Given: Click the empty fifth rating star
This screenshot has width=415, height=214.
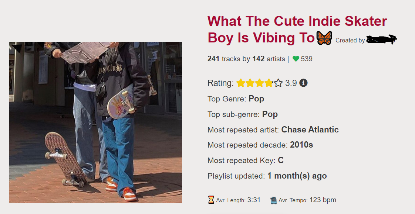Looking at the screenshot, I should (x=278, y=83).
